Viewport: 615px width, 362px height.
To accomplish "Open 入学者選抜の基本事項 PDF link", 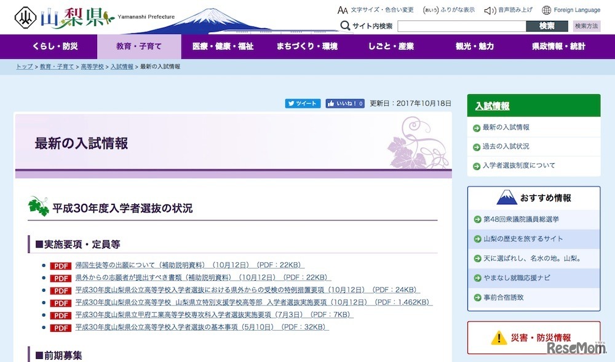I will pos(202,327).
